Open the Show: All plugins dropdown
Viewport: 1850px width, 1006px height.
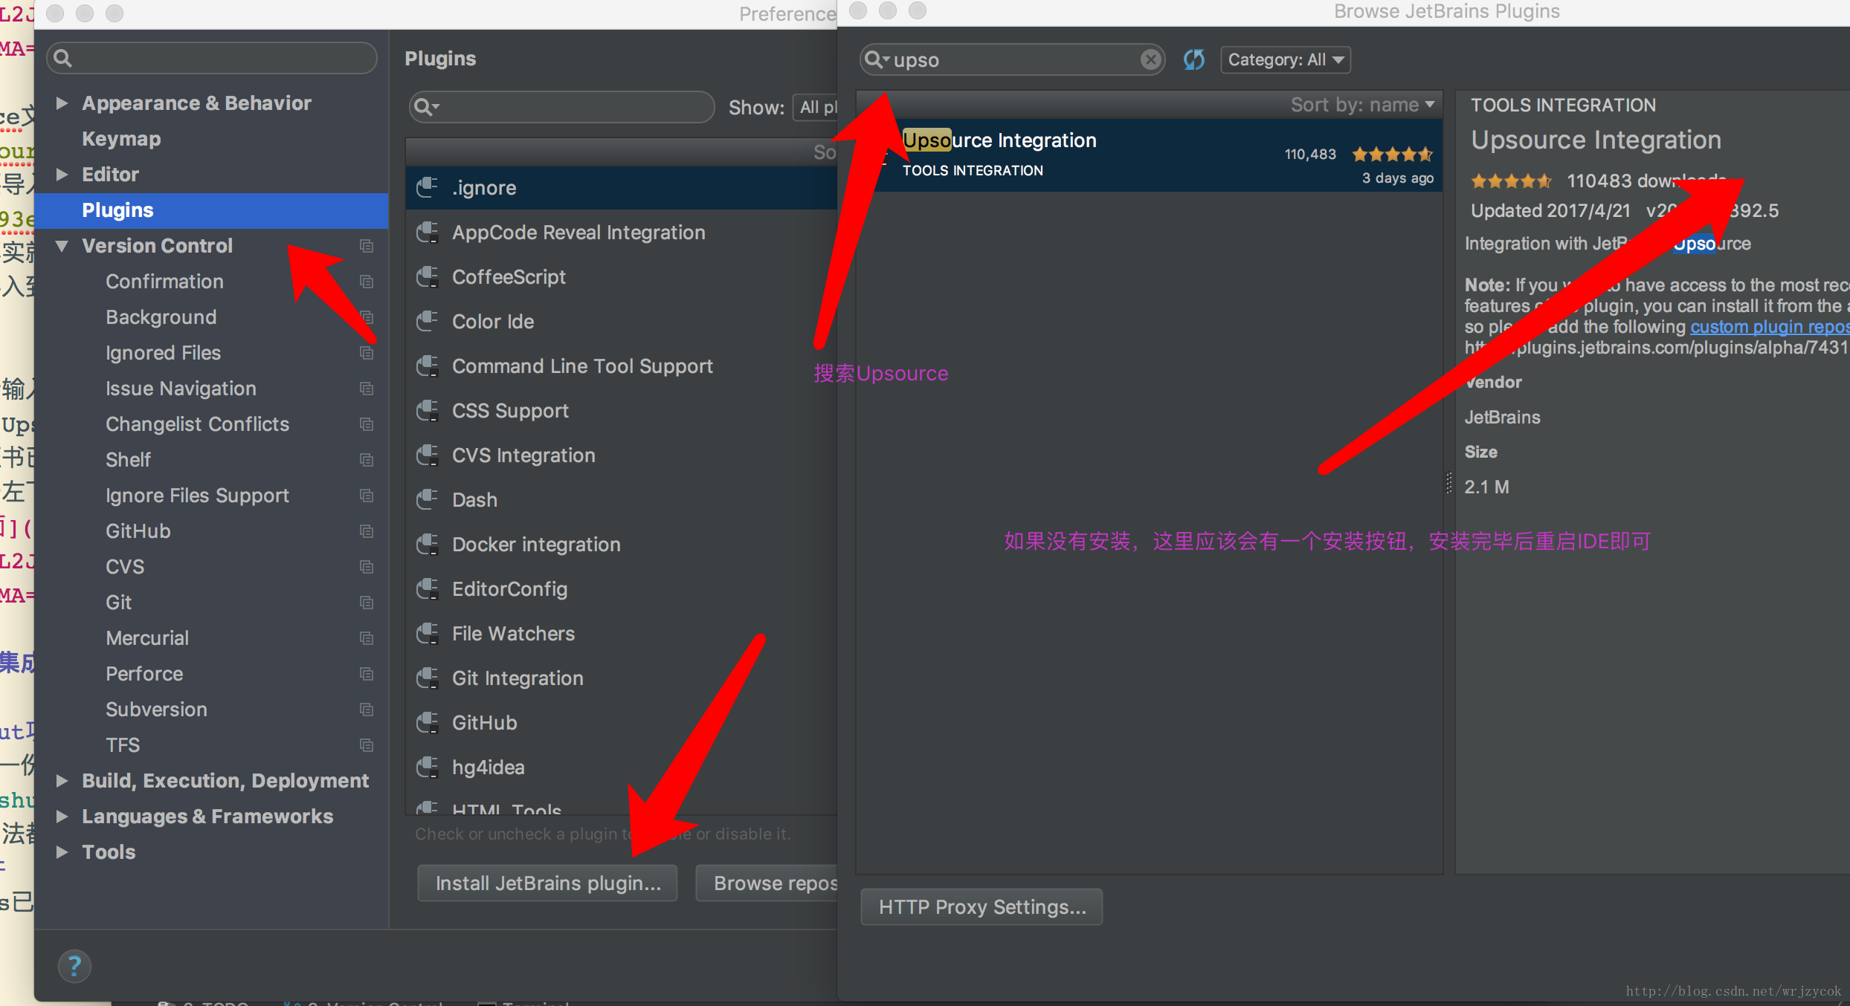point(816,108)
